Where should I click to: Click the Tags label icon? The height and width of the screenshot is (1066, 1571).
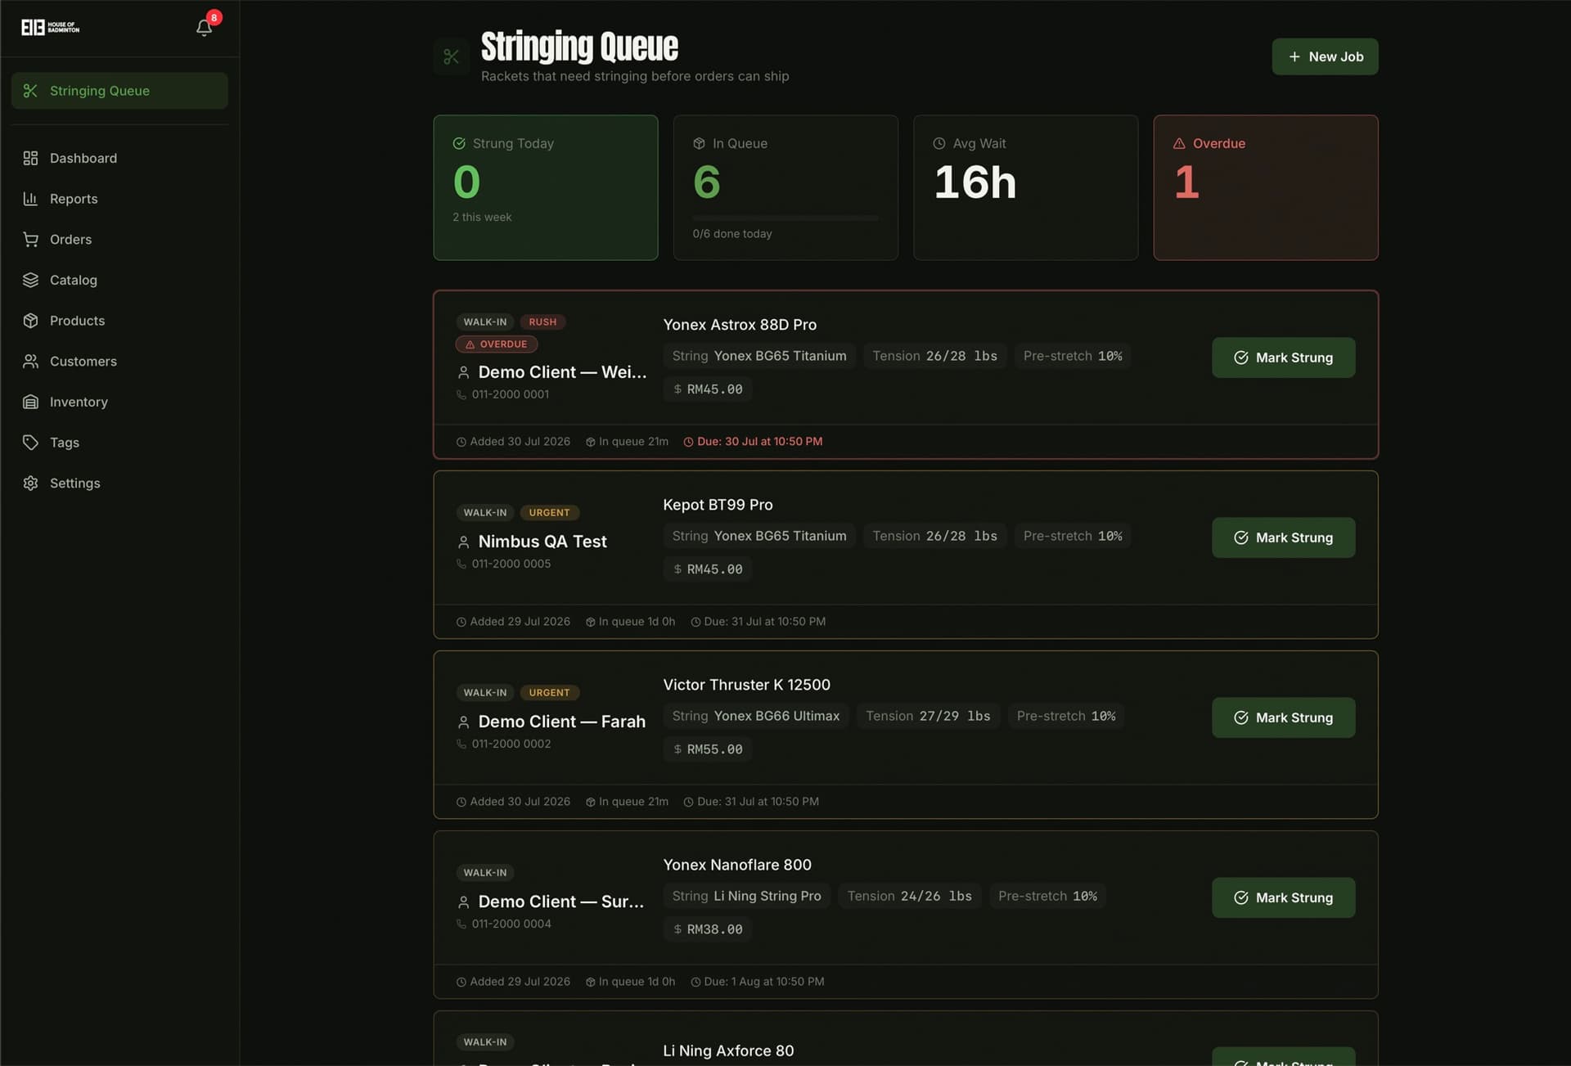coord(30,443)
